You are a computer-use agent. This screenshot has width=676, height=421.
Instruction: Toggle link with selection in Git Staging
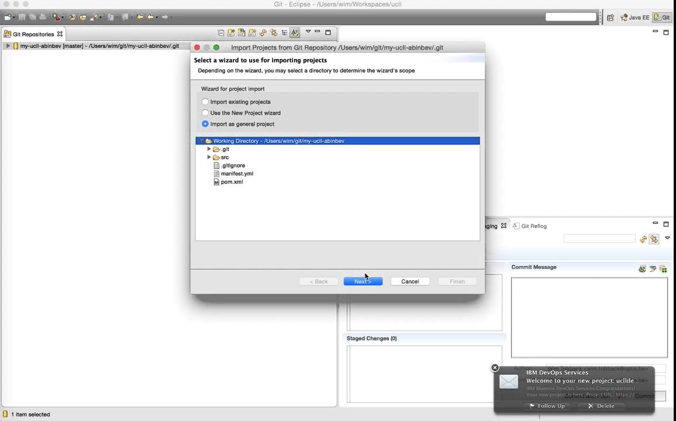tap(654, 239)
